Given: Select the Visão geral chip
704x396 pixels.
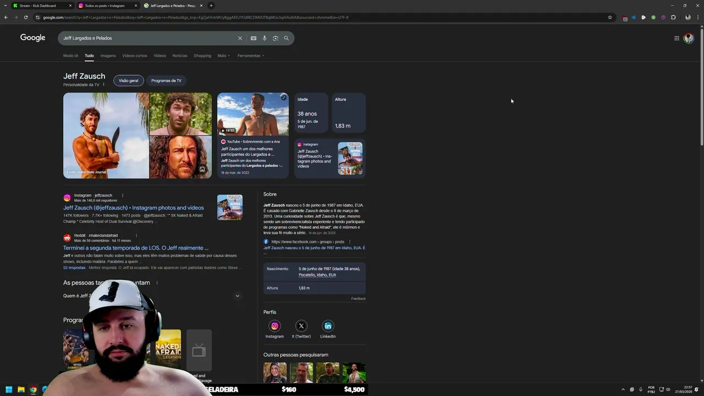Looking at the screenshot, I should point(129,80).
